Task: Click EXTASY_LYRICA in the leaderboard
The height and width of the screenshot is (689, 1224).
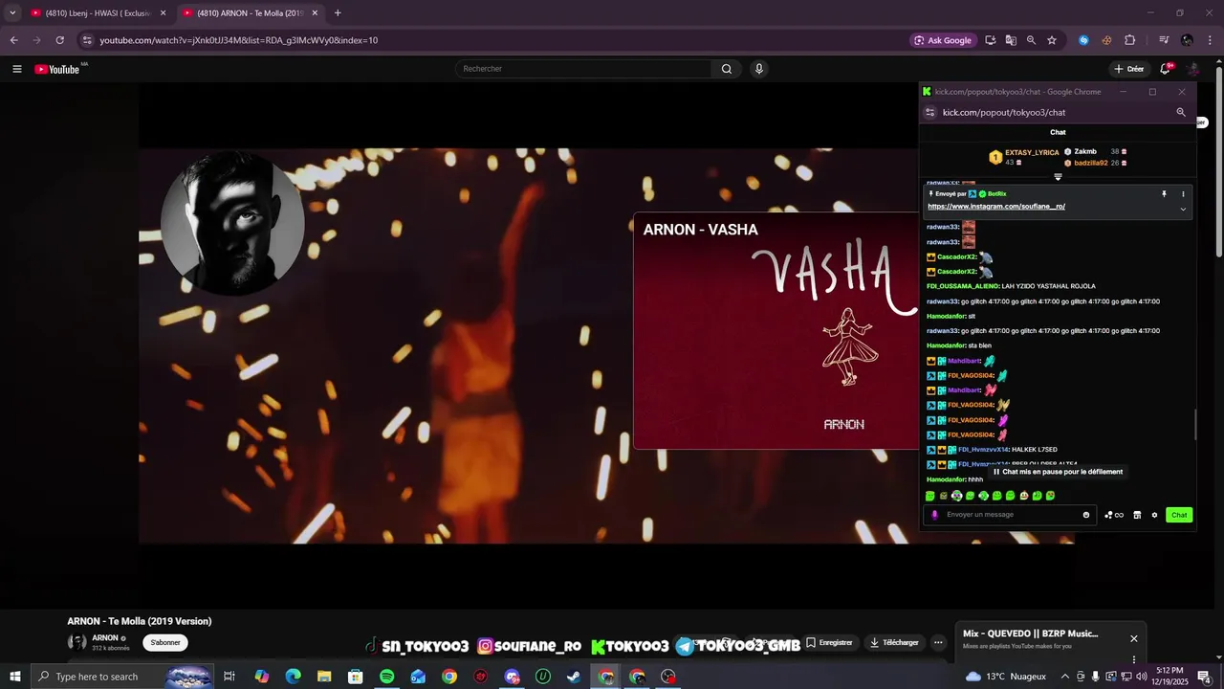Action: pos(1032,153)
